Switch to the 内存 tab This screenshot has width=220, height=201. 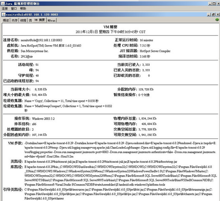15,20
